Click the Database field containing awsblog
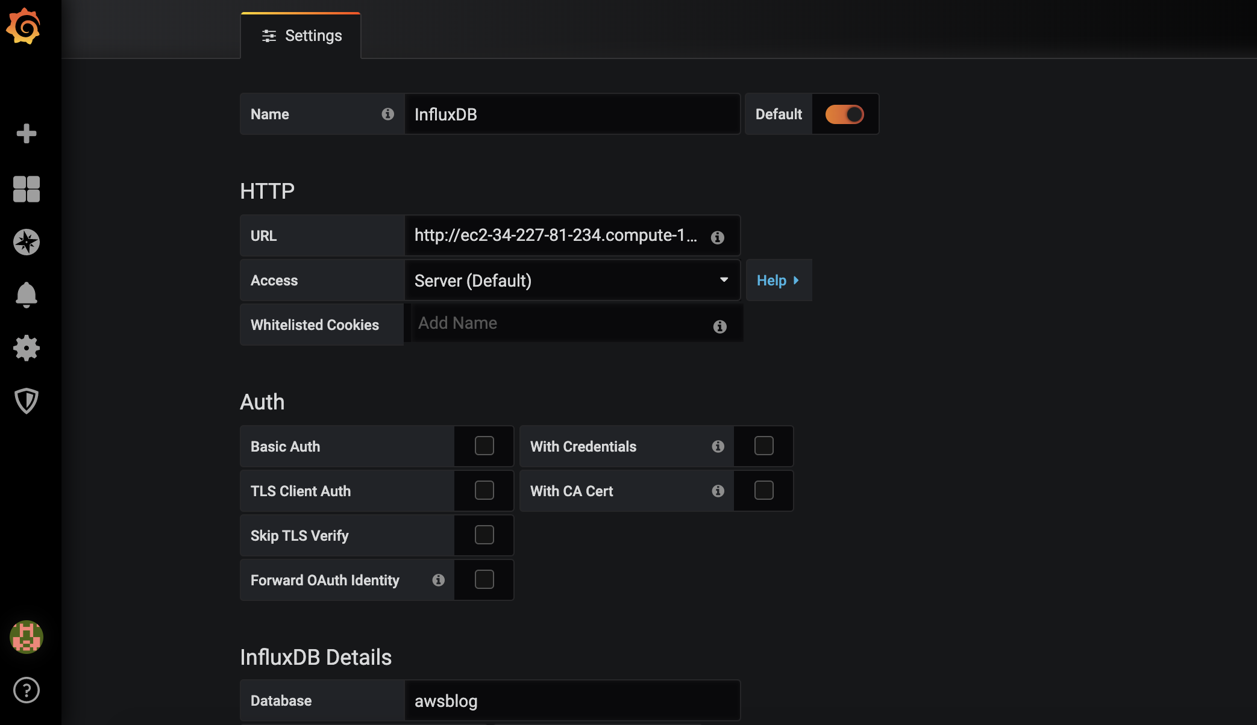1257x725 pixels. click(571, 701)
